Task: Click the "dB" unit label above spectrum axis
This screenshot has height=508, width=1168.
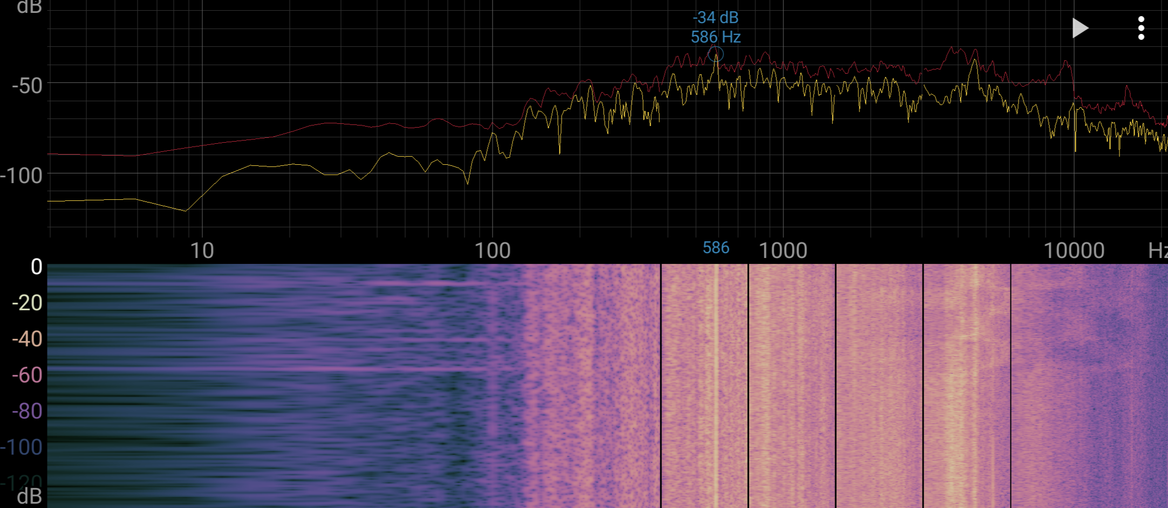Action: click(x=29, y=7)
